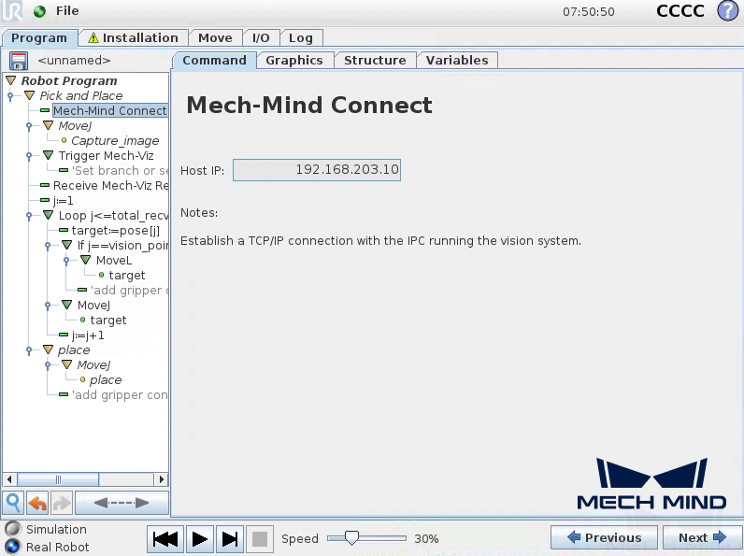The width and height of the screenshot is (744, 556).
Task: Select the target waypoint under second MoveJ
Action: [x=108, y=321]
